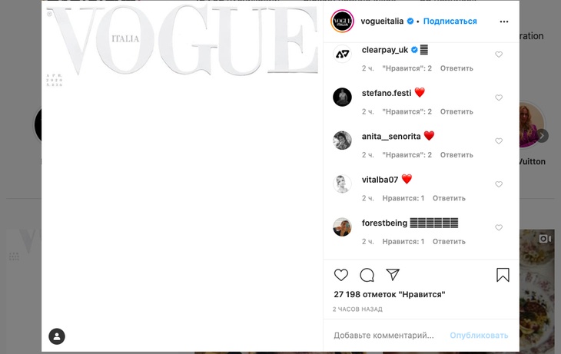Show tagged accounts via person icon

tap(57, 336)
